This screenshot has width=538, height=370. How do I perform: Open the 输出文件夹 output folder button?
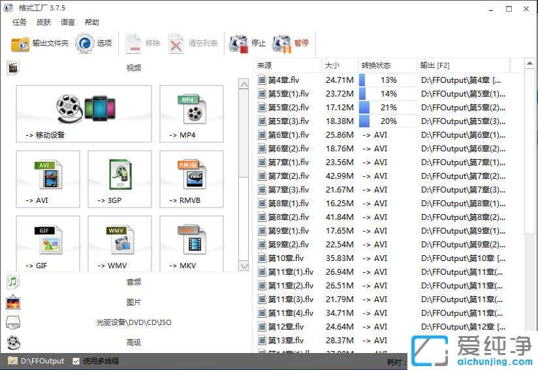40,44
